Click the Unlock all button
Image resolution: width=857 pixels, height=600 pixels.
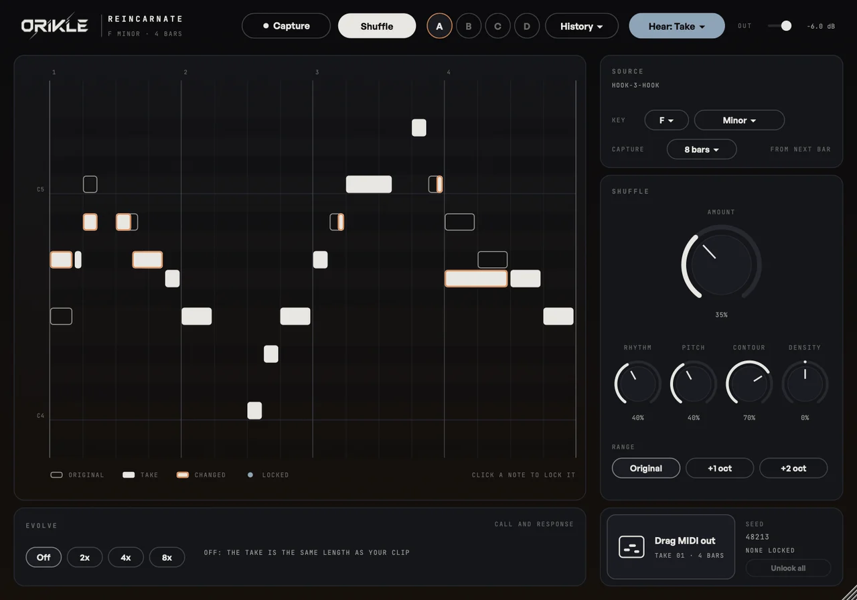(x=788, y=568)
